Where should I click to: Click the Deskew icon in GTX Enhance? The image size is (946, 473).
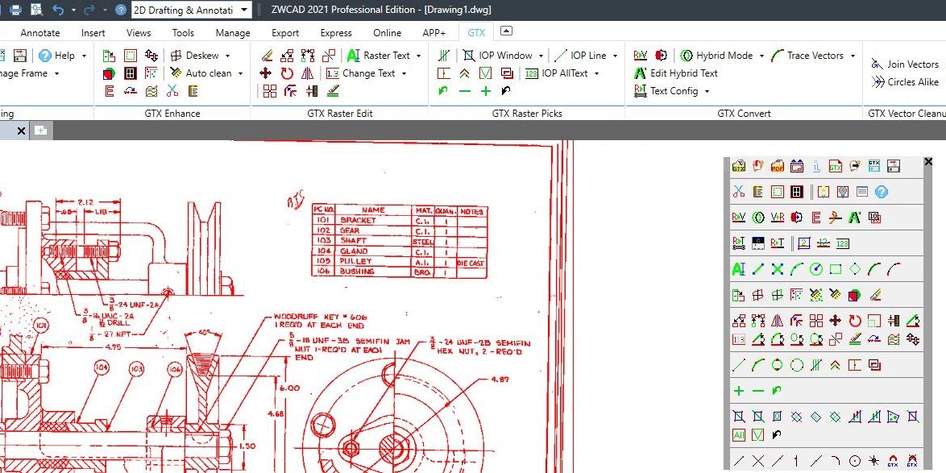176,56
